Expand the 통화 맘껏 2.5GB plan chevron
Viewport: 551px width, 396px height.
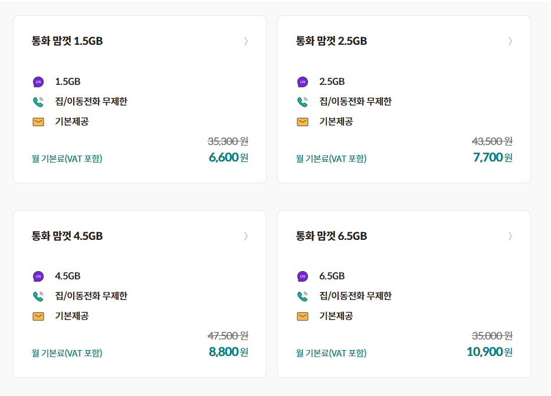click(x=510, y=41)
